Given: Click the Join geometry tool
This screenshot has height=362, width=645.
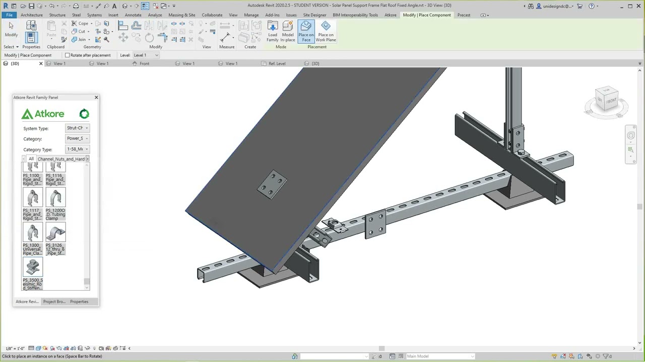Looking at the screenshot, I should (80, 39).
